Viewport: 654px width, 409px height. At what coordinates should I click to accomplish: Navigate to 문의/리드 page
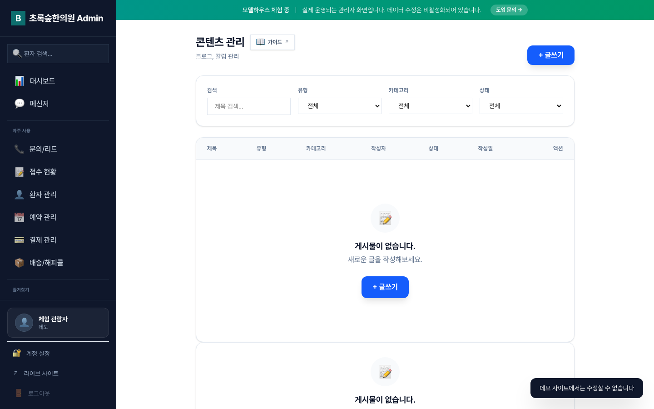click(58, 149)
